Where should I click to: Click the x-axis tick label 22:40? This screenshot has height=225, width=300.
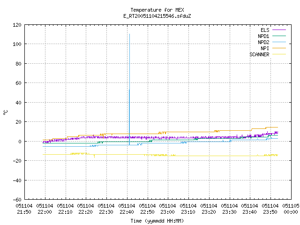point(127,212)
